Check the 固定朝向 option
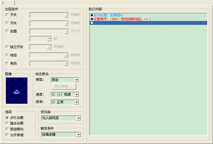Viewport: 213px width, 144px height. [7, 129]
